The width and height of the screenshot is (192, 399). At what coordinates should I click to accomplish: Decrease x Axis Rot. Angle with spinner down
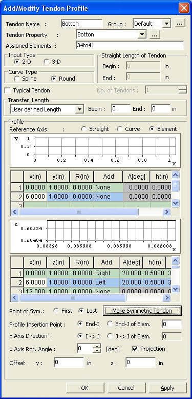(x=97, y=351)
